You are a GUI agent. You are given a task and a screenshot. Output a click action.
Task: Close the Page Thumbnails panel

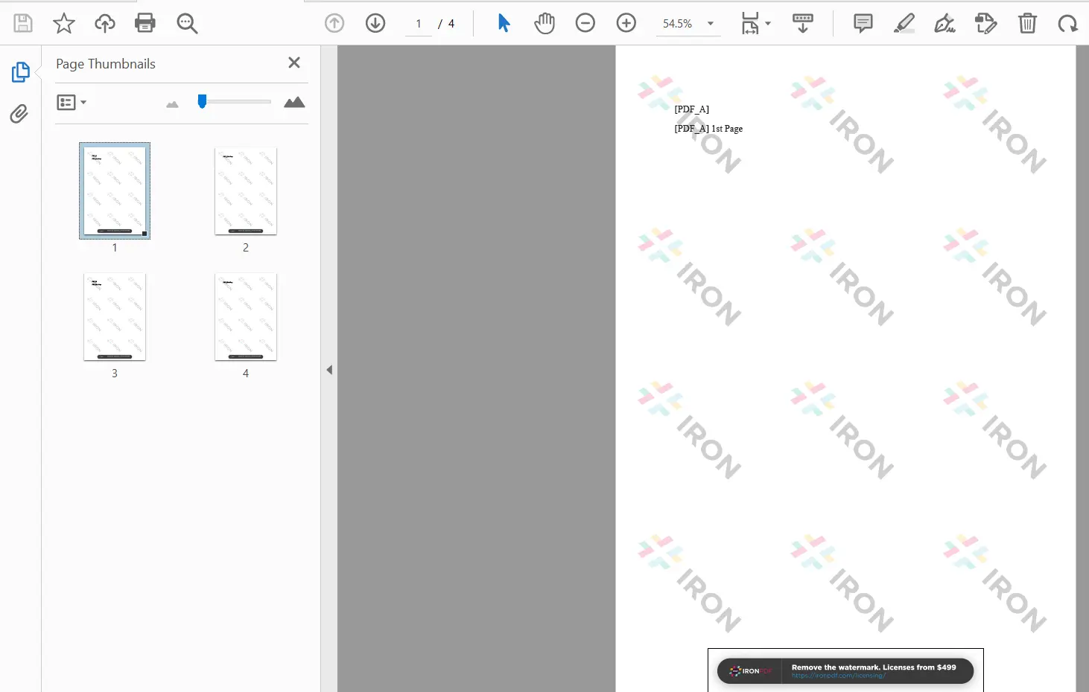pos(294,63)
